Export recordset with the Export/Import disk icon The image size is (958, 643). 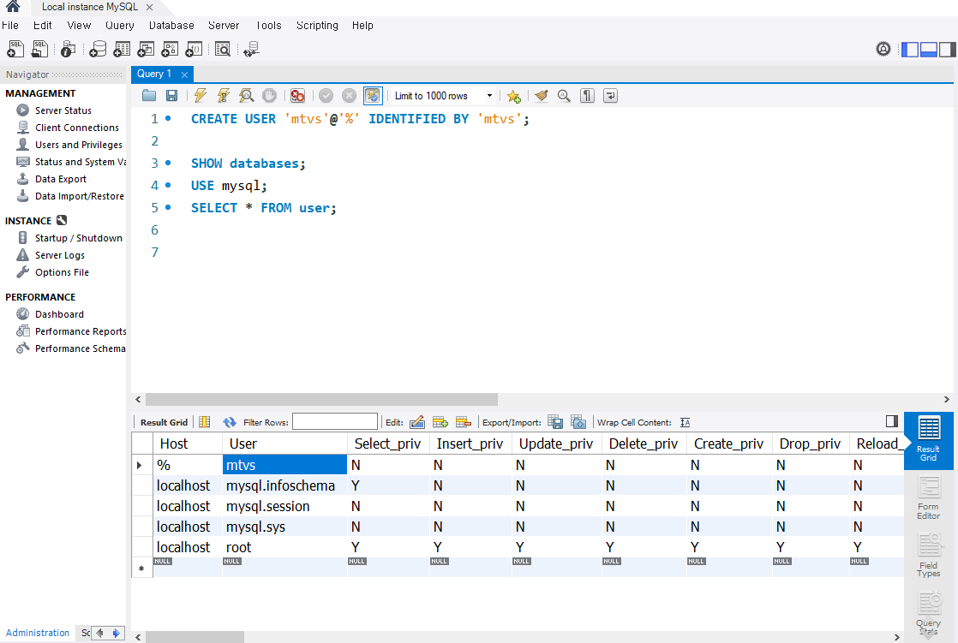(x=555, y=422)
